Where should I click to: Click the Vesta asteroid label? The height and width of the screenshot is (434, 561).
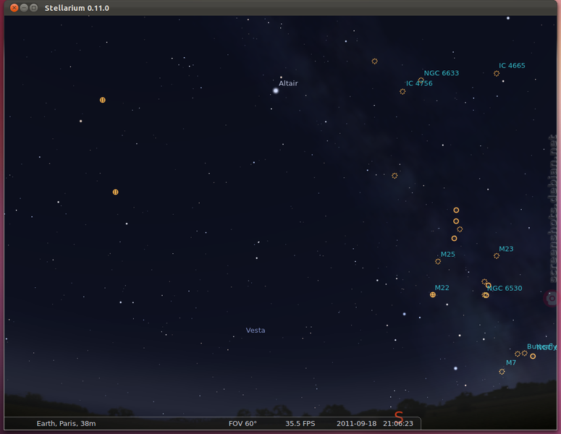[x=256, y=331]
